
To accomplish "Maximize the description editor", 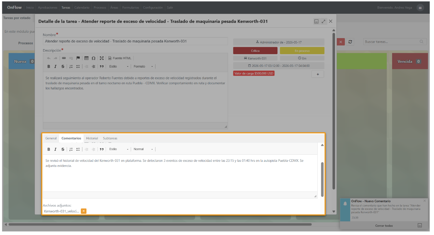I will click(x=102, y=58).
